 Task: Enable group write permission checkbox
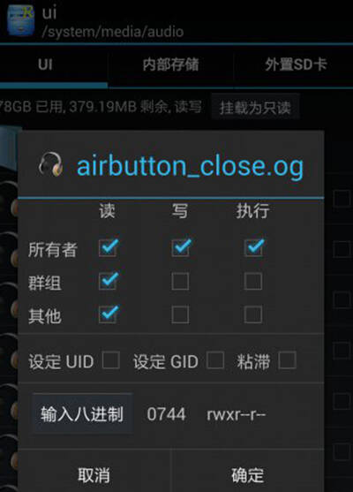click(180, 281)
